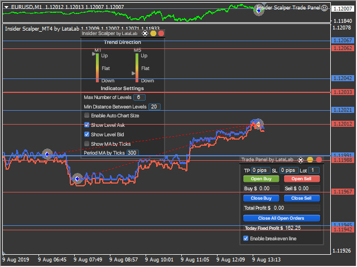Click the Close Sell button
Image resolution: width=357 pixels, height=267 pixels.
coord(302,198)
